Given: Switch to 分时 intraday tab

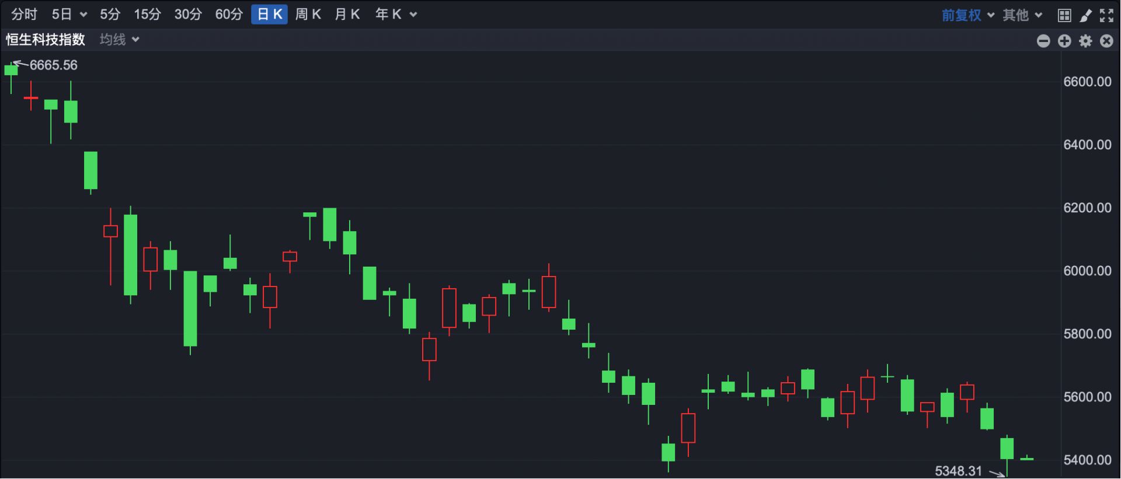Looking at the screenshot, I should pos(24,15).
